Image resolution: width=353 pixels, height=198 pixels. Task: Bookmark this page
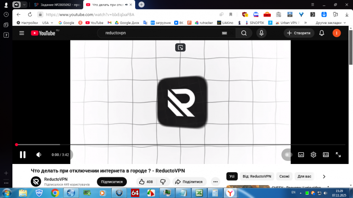click(231, 14)
